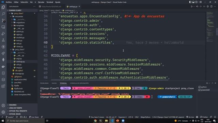
Task: Open MongoDB leaf icon in activity bar
Action: coord(3,60)
